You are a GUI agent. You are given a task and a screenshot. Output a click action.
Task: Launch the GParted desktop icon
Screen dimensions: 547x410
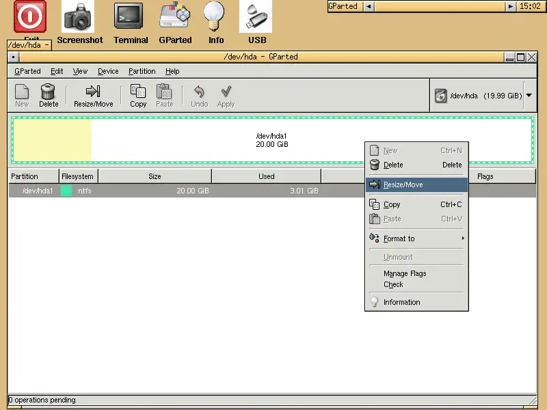pos(175,15)
